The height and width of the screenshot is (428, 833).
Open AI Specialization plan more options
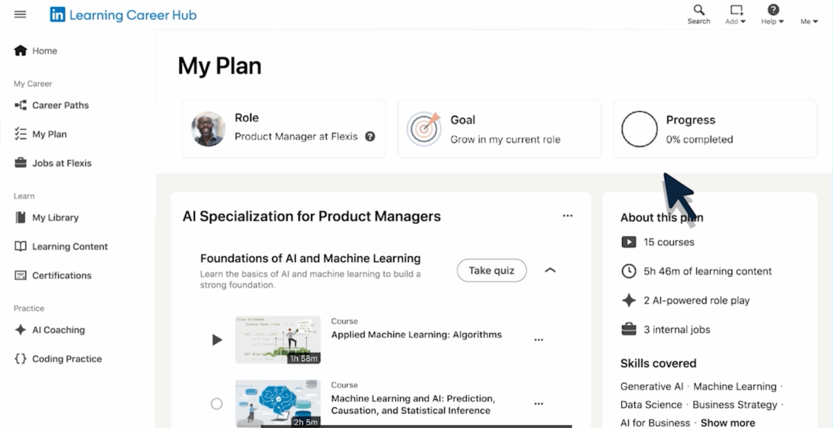point(567,216)
